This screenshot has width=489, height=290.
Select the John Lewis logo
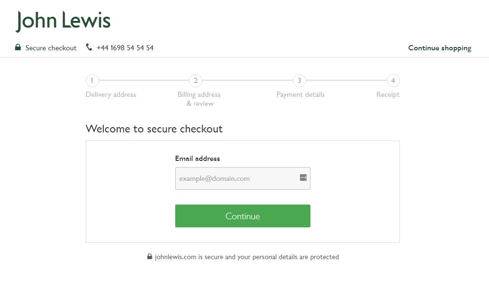click(62, 20)
